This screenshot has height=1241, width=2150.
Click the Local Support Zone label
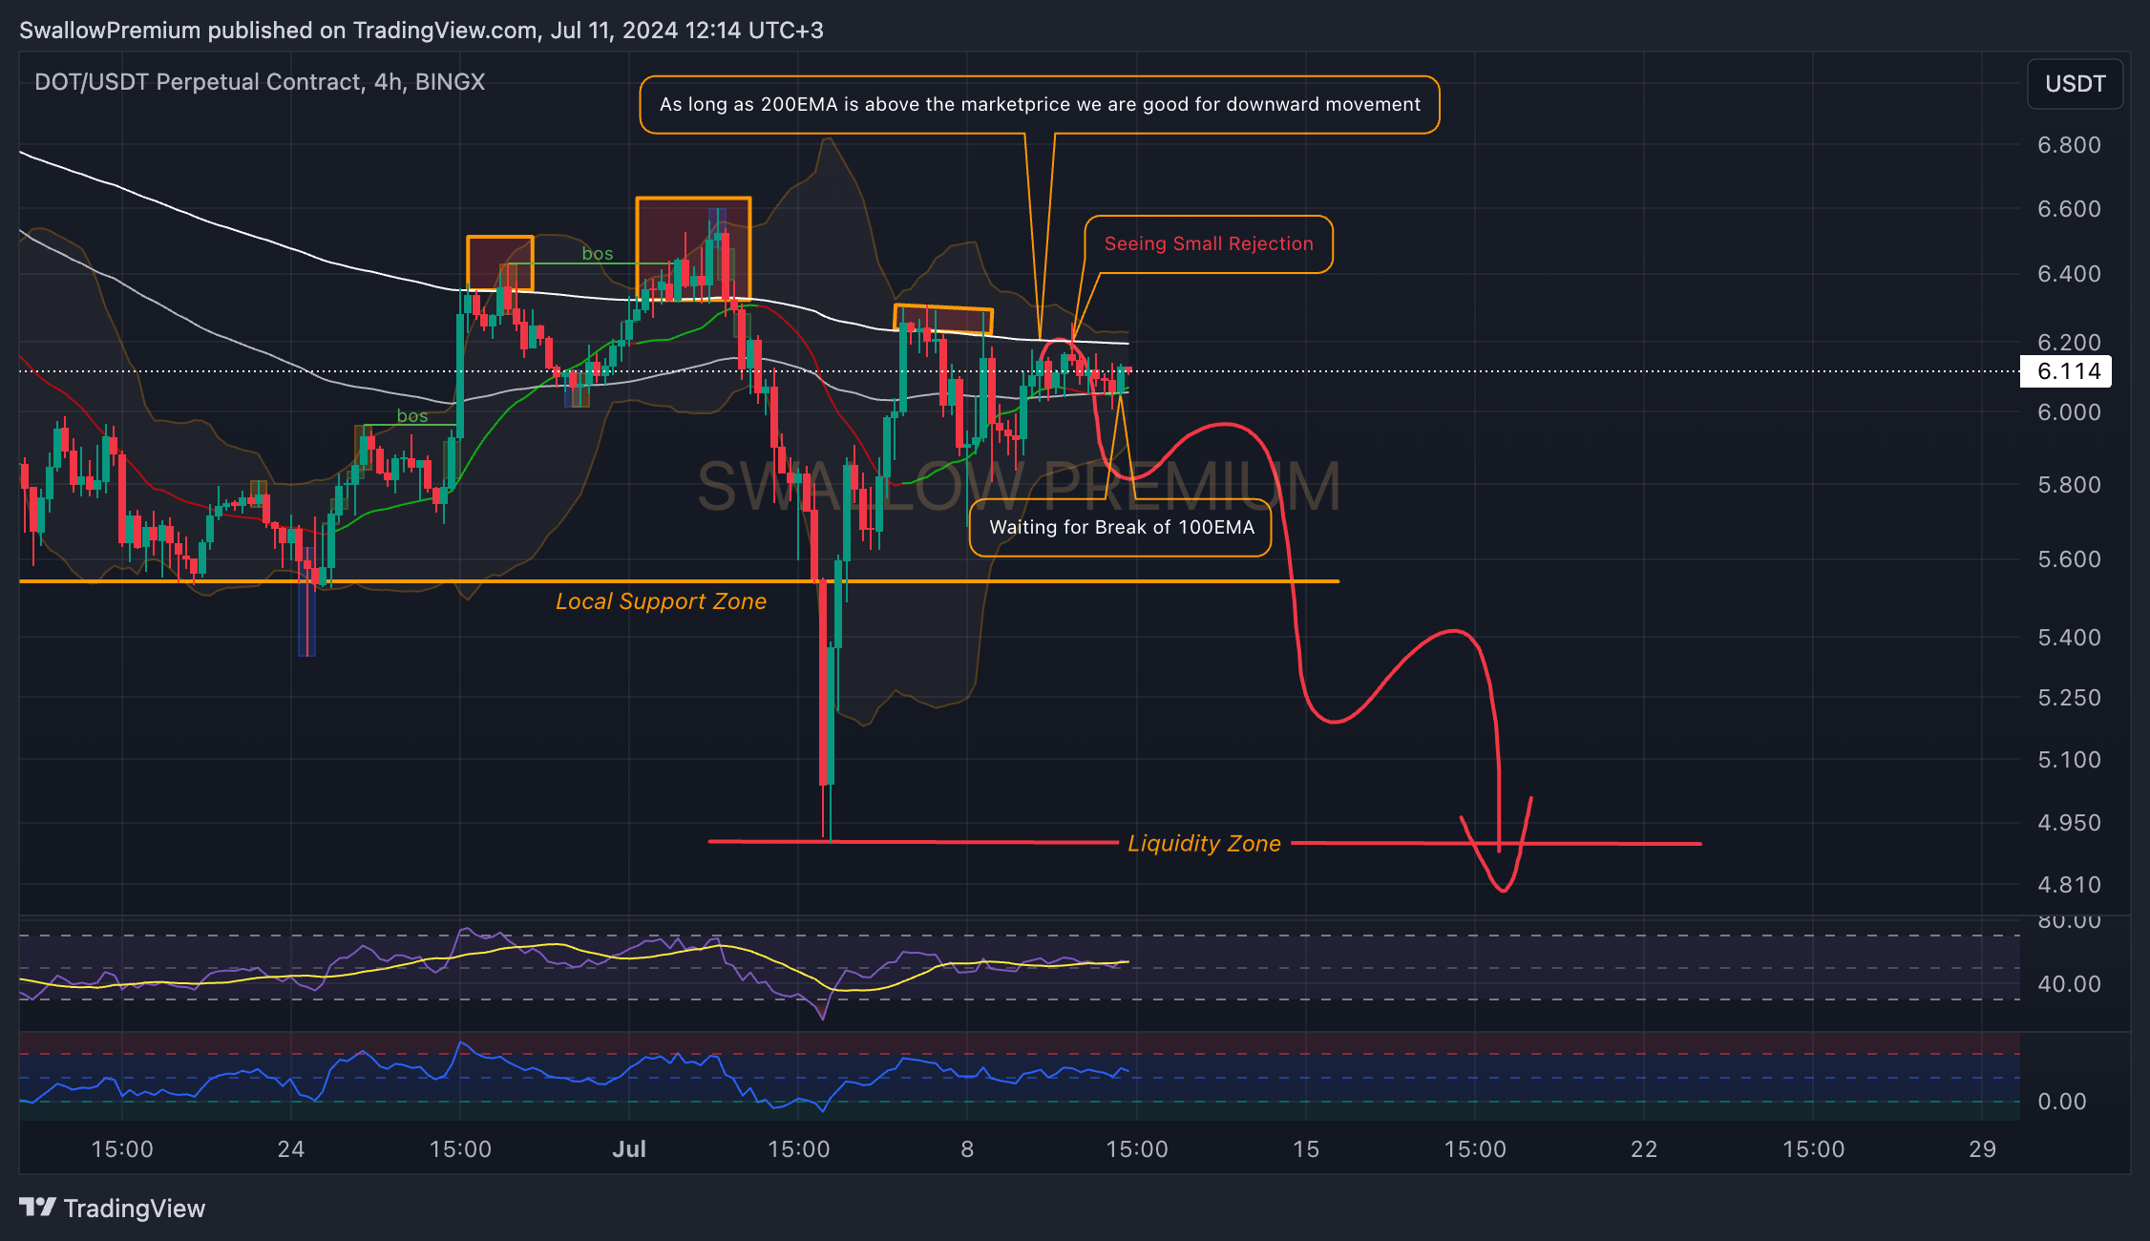(662, 601)
